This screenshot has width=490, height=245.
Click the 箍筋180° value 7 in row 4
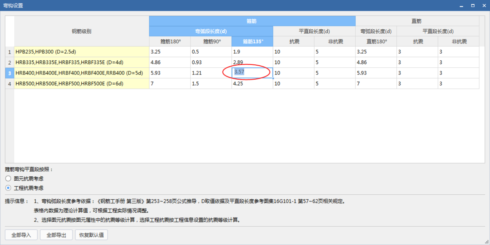coord(170,84)
